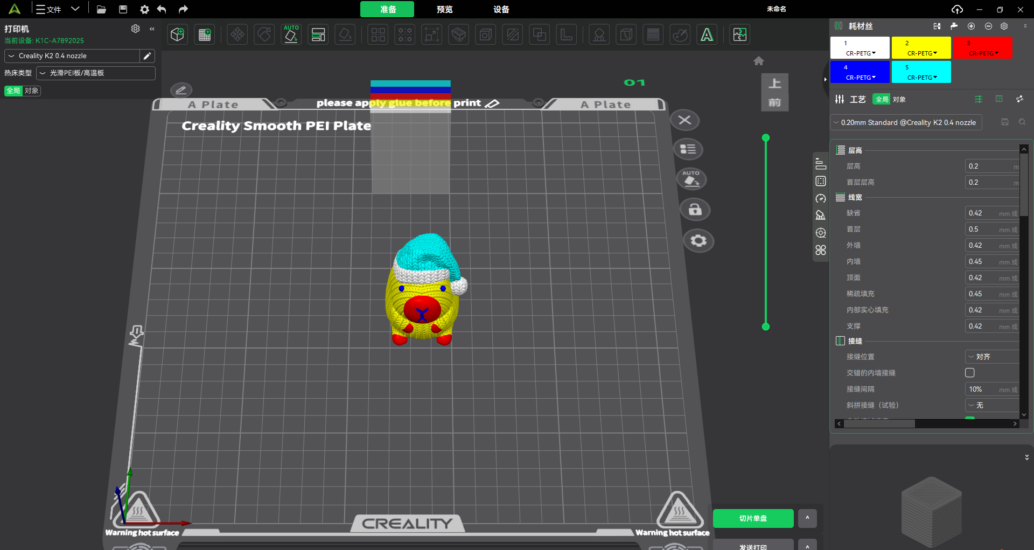Click the cloud upload icon
This screenshot has height=550, width=1034.
pyautogui.click(x=957, y=9)
